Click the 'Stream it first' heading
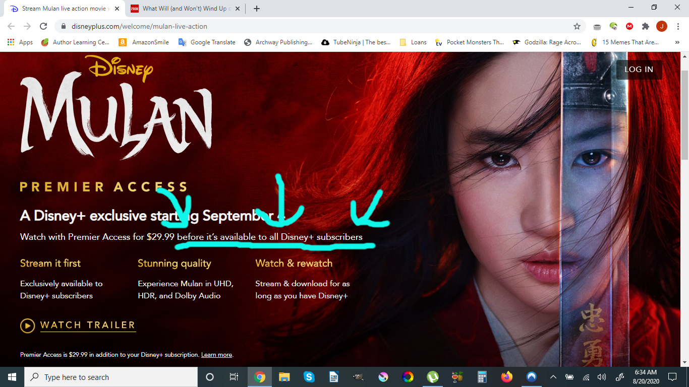Viewport: 689px width, 387px height. point(50,264)
